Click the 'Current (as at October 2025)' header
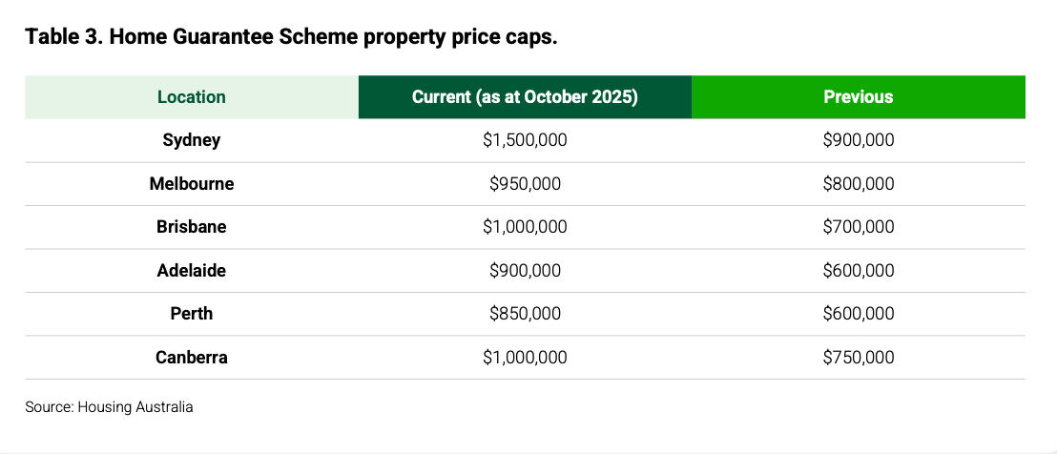1057x454 pixels. coord(525,97)
